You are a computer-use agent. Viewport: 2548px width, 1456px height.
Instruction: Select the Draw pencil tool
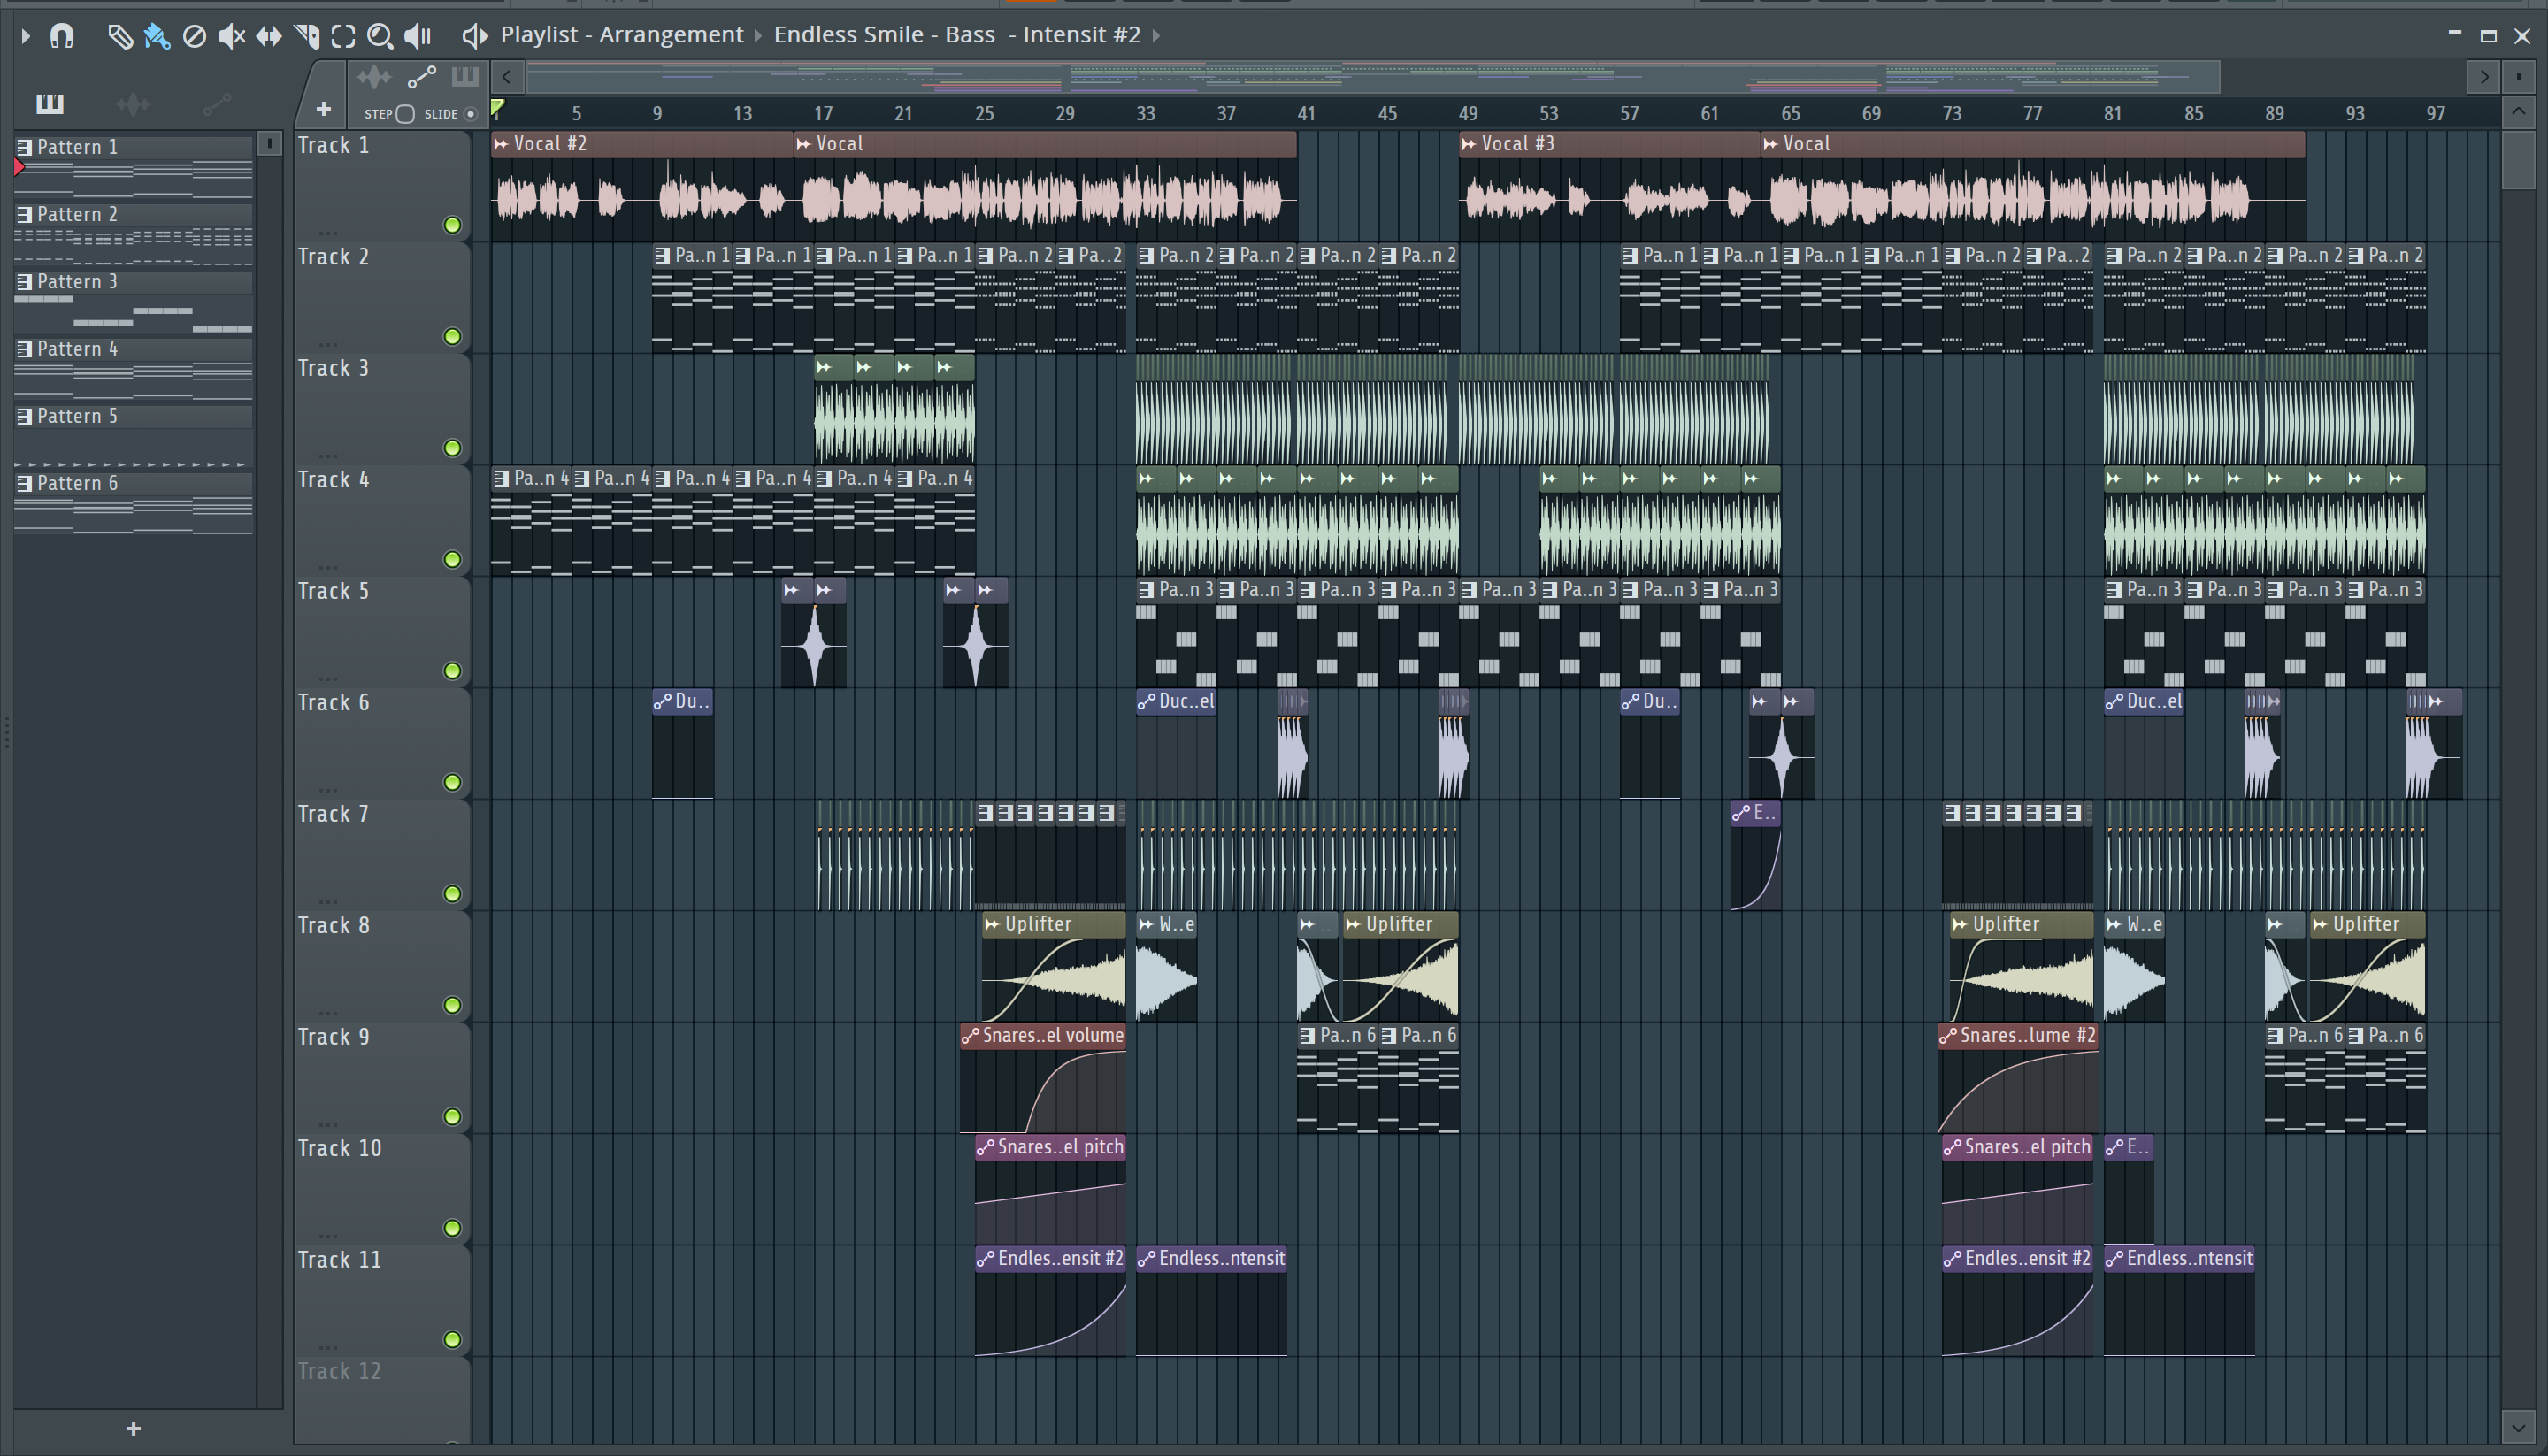120,37
